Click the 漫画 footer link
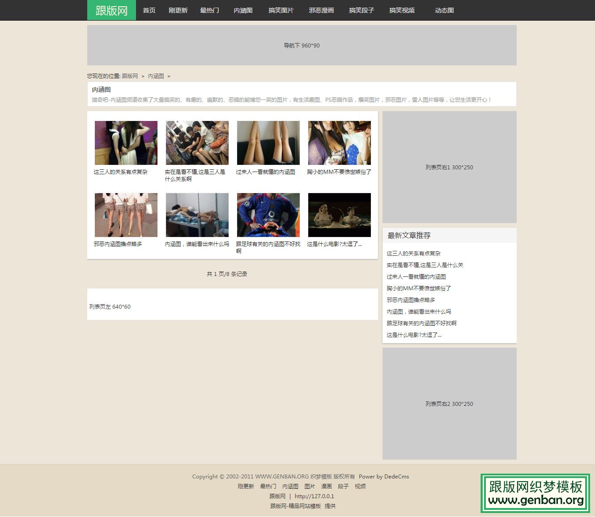Screen dimensions: 595x517 coord(327,486)
